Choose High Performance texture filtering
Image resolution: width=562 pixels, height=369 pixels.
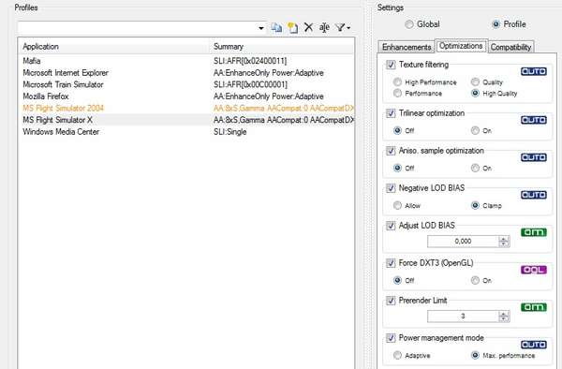397,82
